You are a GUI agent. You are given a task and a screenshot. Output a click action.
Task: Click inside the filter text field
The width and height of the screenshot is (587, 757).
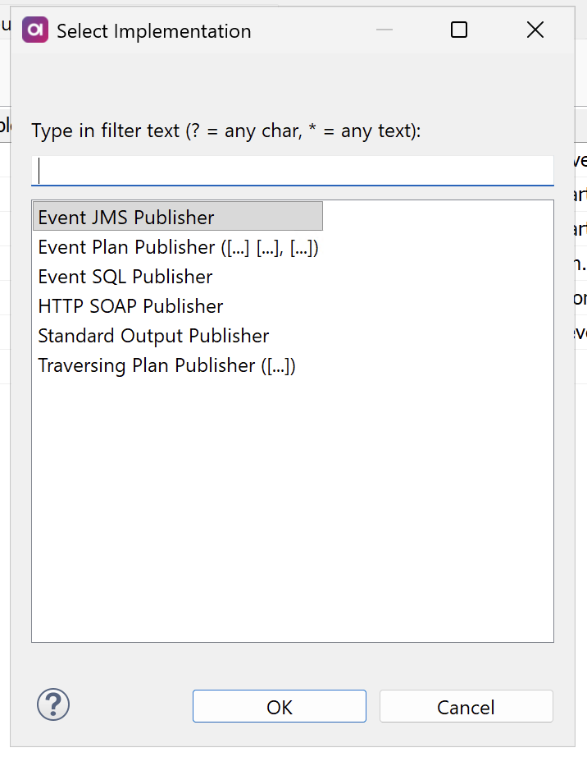click(x=292, y=170)
